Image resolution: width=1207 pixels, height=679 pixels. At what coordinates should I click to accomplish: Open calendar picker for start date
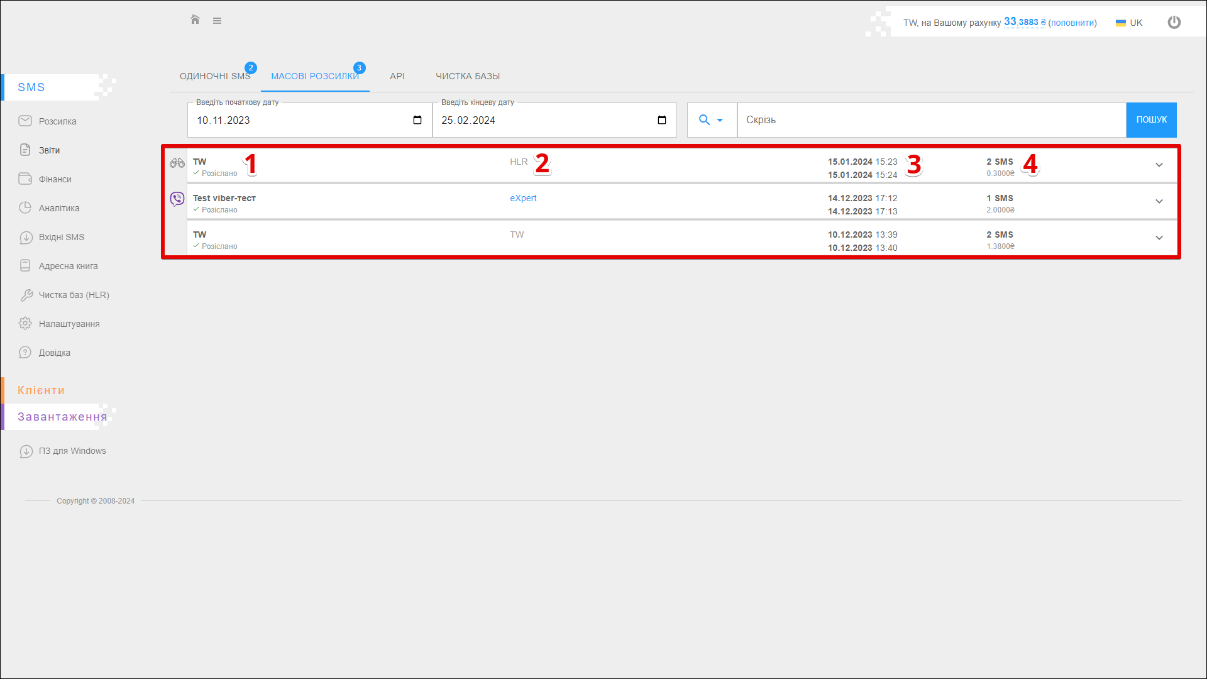pos(417,120)
